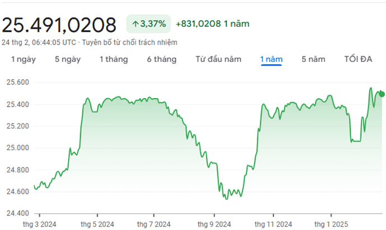Click the "thg 11 2024" axis label
The image size is (386, 230).
pos(273,224)
